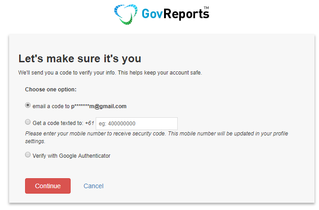
Task: Click the "Choose one option:" label
Action: point(51,90)
